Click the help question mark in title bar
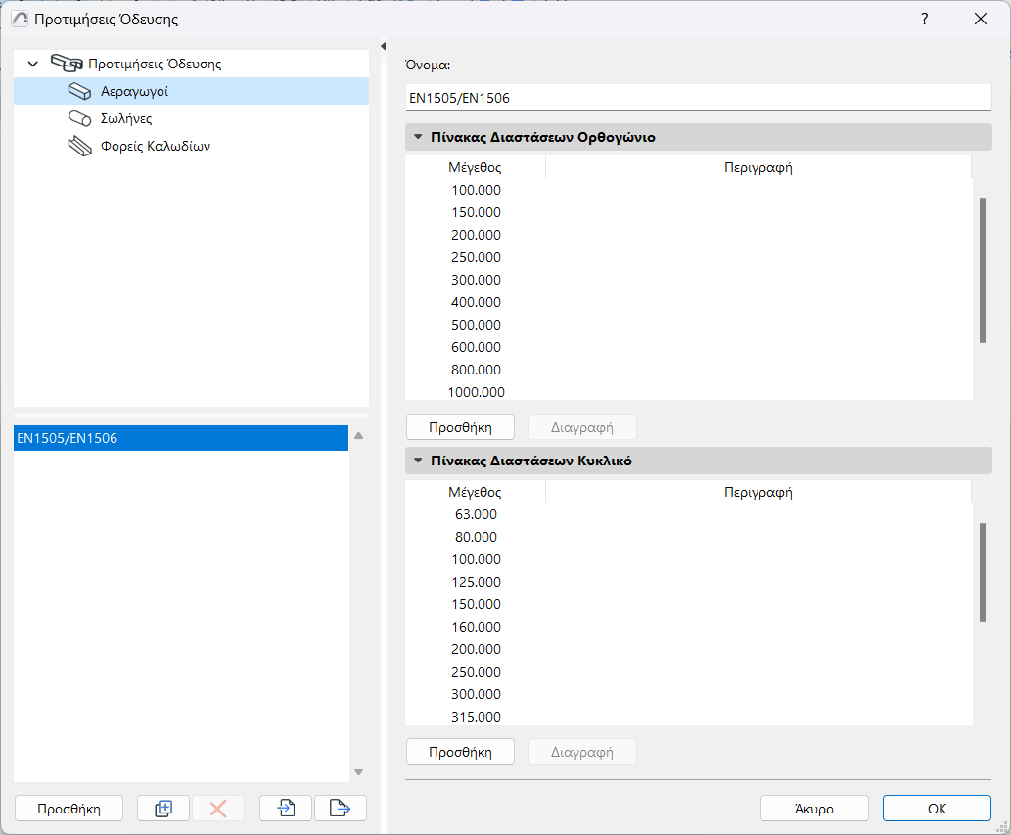This screenshot has width=1011, height=835. coord(925,19)
